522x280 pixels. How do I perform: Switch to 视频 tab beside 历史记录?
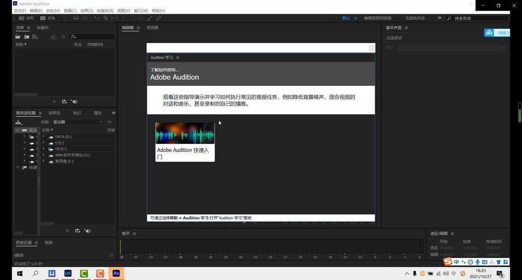tap(48, 243)
